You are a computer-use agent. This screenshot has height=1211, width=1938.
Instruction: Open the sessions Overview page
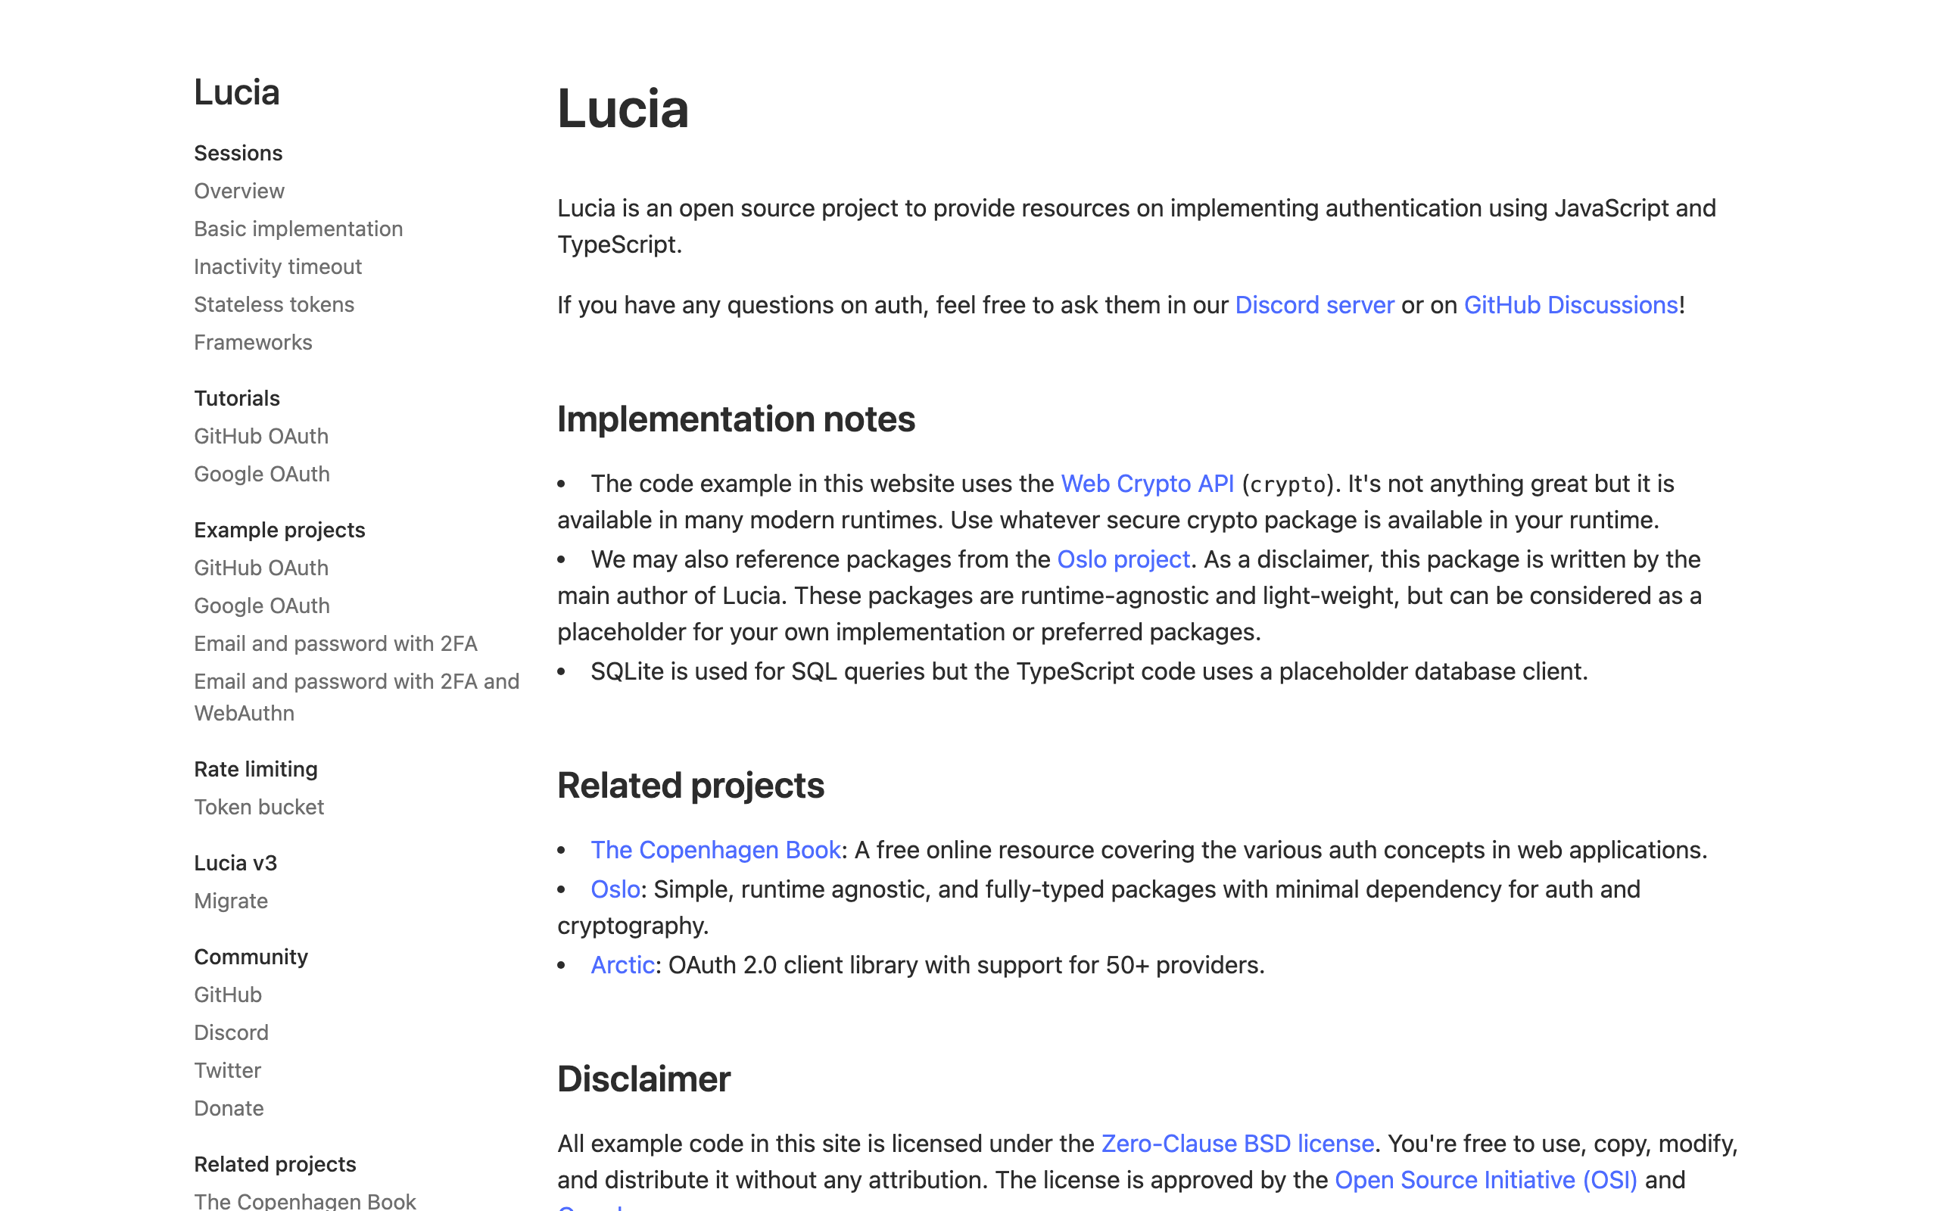(238, 191)
